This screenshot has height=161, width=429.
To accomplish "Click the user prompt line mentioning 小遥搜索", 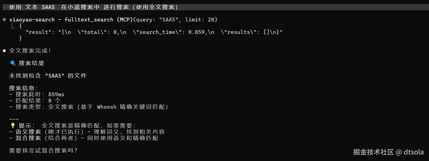I will pyautogui.click(x=94, y=7).
